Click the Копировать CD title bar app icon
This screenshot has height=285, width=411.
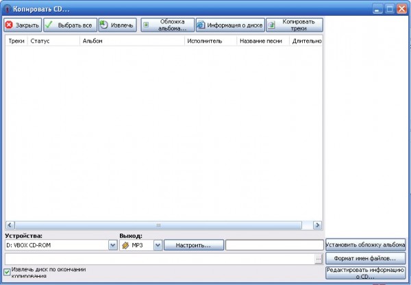click(8, 9)
